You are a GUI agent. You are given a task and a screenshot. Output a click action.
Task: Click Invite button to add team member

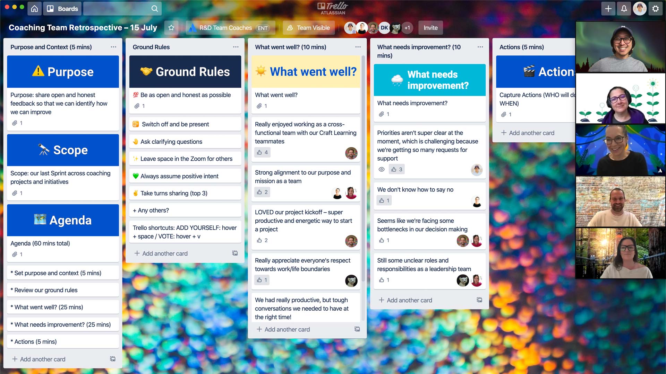point(431,27)
